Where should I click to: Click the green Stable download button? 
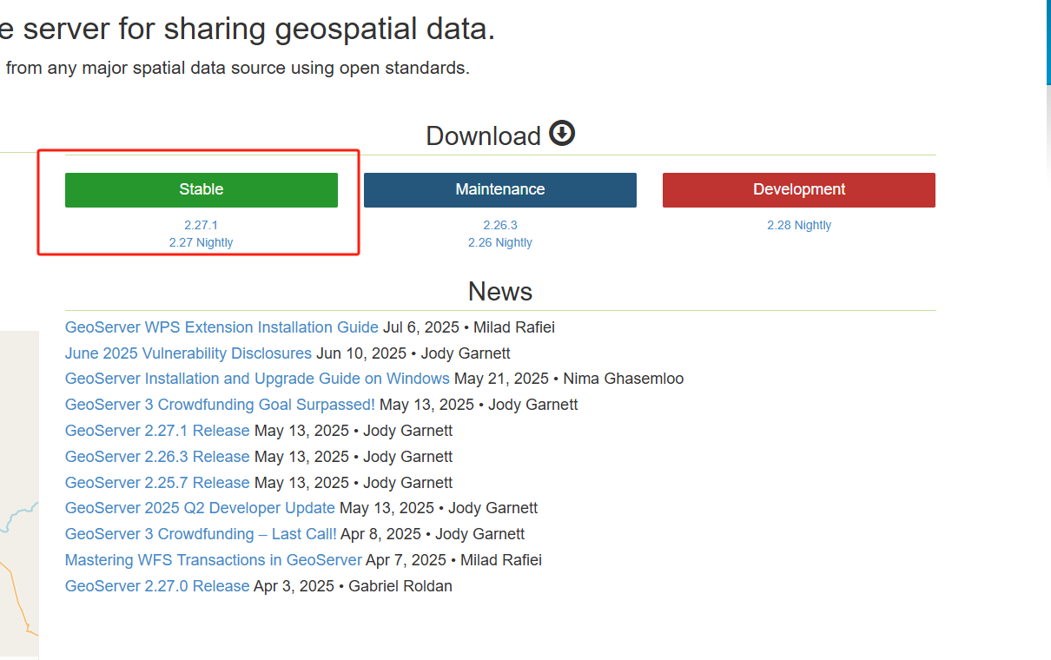coord(202,189)
